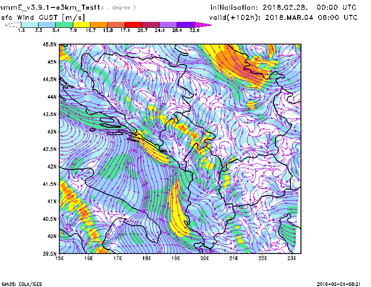This screenshot has width=371, height=287.
Task: Select the yellow 7.9–10.7 legend swatch
Action: click(x=82, y=25)
